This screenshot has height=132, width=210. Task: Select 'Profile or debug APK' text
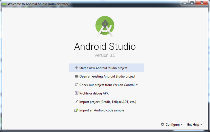pyautogui.click(x=94, y=93)
